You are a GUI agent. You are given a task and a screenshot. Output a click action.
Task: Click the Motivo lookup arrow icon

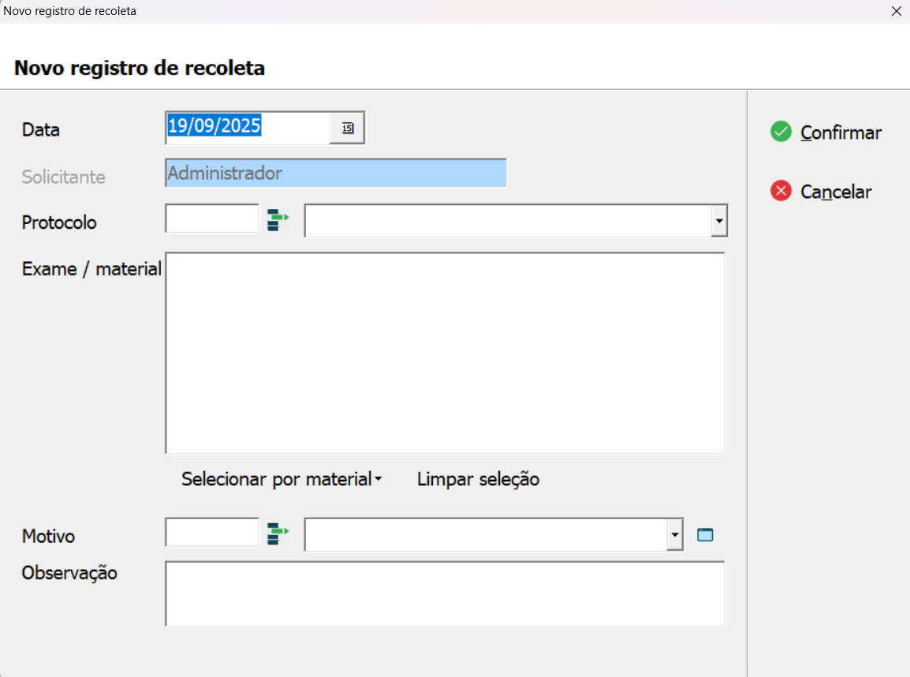pyautogui.click(x=278, y=533)
